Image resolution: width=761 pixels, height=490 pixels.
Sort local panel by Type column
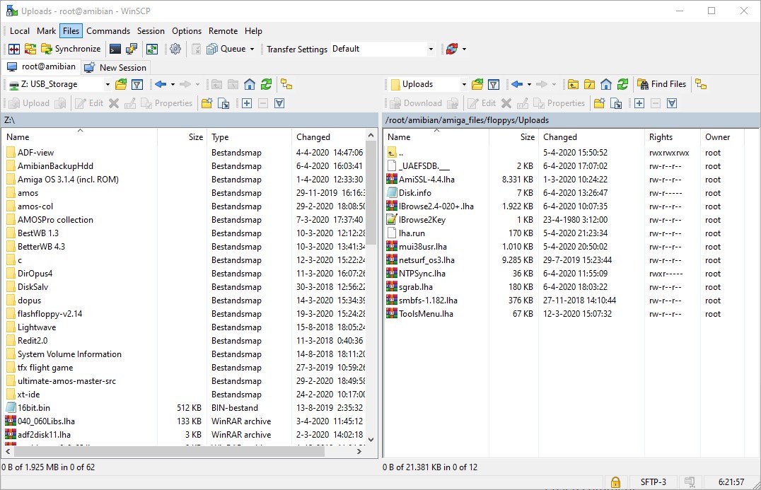[250, 137]
